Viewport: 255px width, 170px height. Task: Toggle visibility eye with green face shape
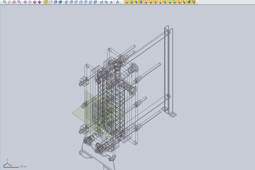pos(165,2)
